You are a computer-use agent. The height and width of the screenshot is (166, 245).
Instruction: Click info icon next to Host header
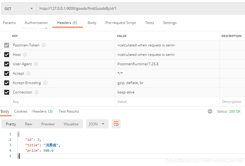[x=25, y=55]
